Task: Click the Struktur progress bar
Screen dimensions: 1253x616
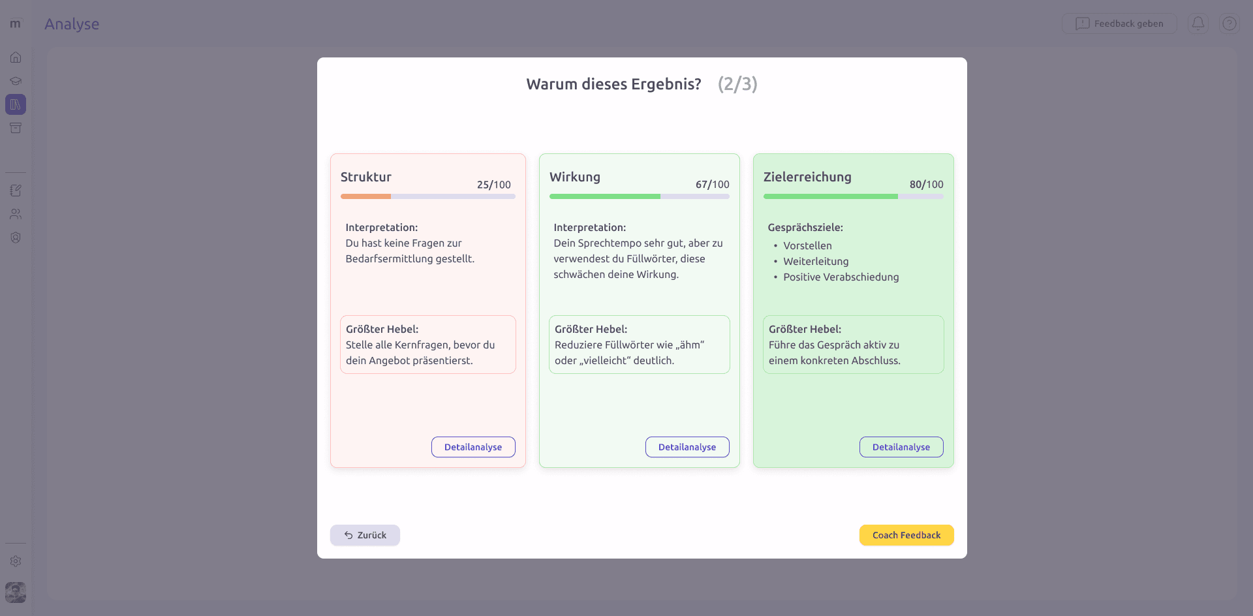Action: [428, 196]
